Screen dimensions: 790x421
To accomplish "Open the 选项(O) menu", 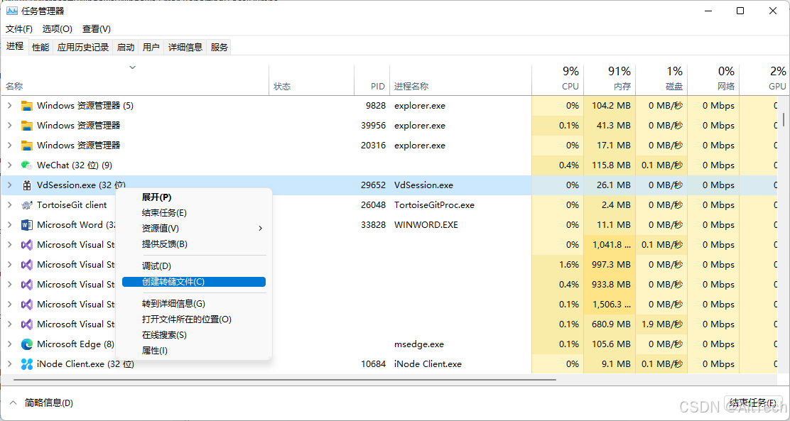I will click(58, 29).
